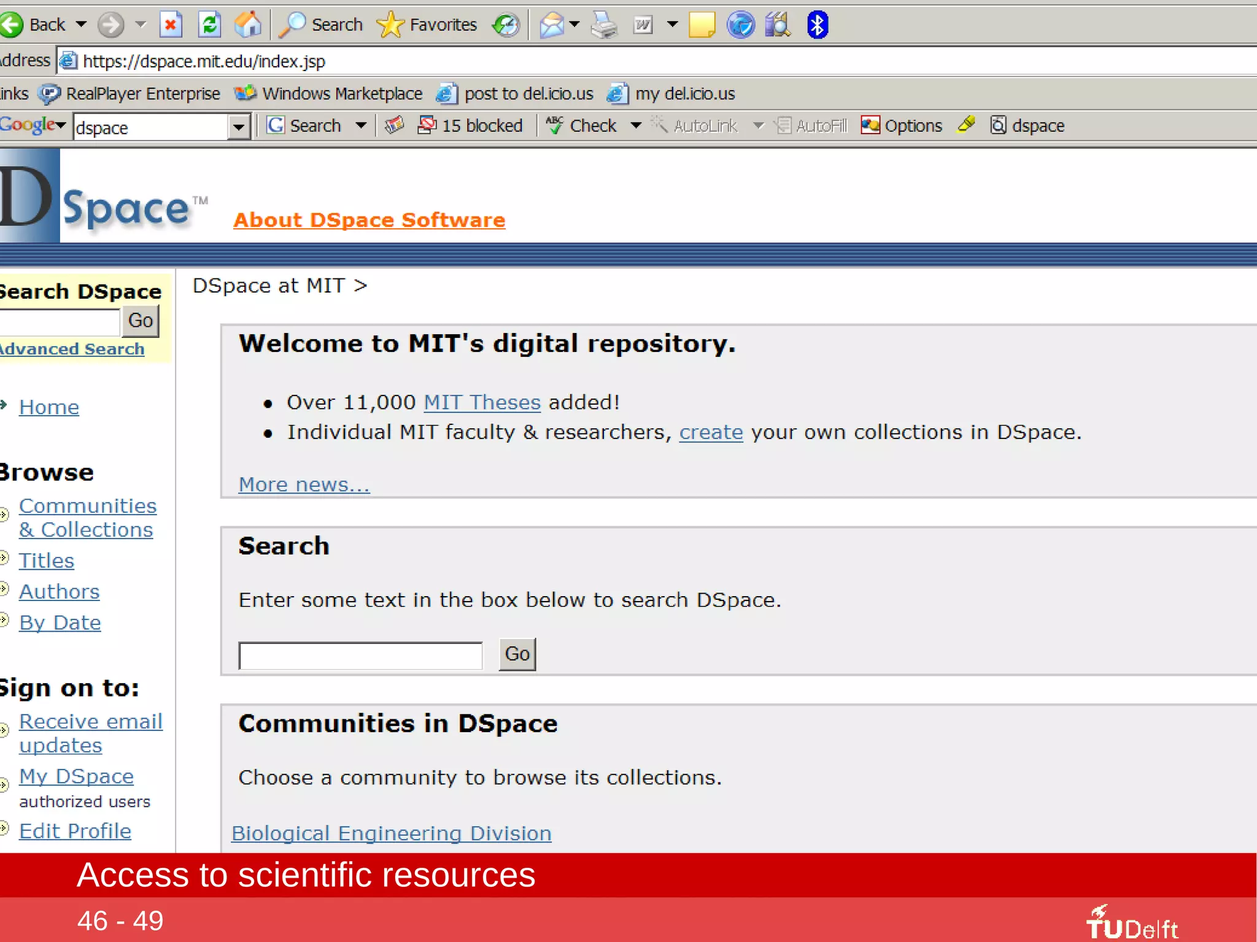Click the Google toolbar search box

pyautogui.click(x=151, y=128)
